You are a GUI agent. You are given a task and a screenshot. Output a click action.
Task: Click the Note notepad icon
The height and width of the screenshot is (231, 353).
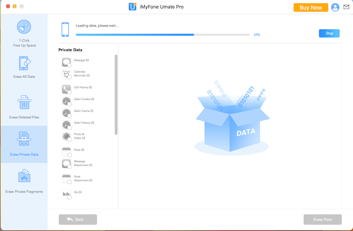[66, 151]
